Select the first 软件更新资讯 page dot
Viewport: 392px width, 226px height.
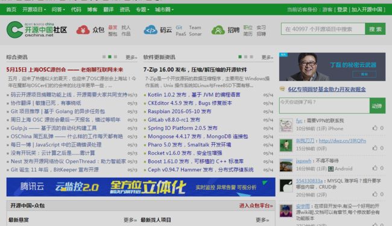click(x=240, y=57)
